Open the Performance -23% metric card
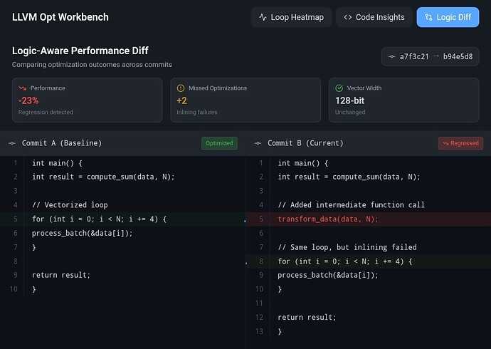 [x=86, y=100]
